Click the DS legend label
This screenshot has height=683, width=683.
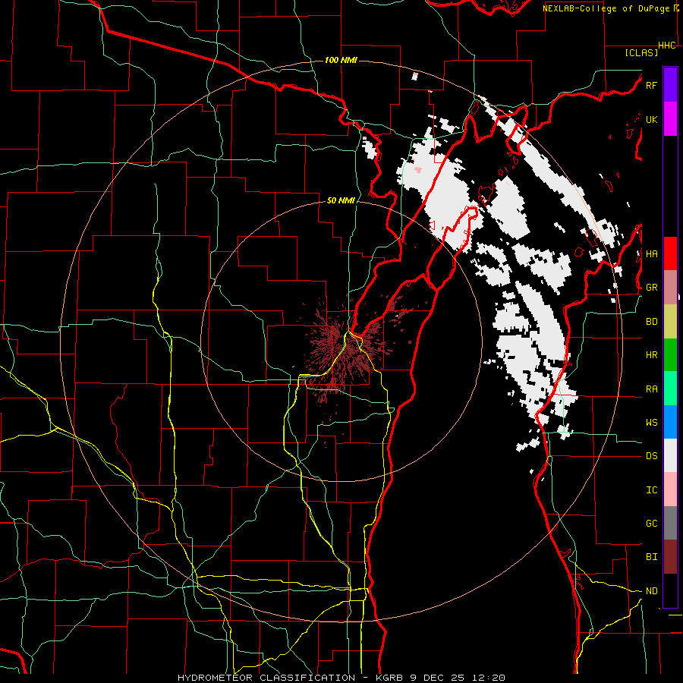[651, 456]
